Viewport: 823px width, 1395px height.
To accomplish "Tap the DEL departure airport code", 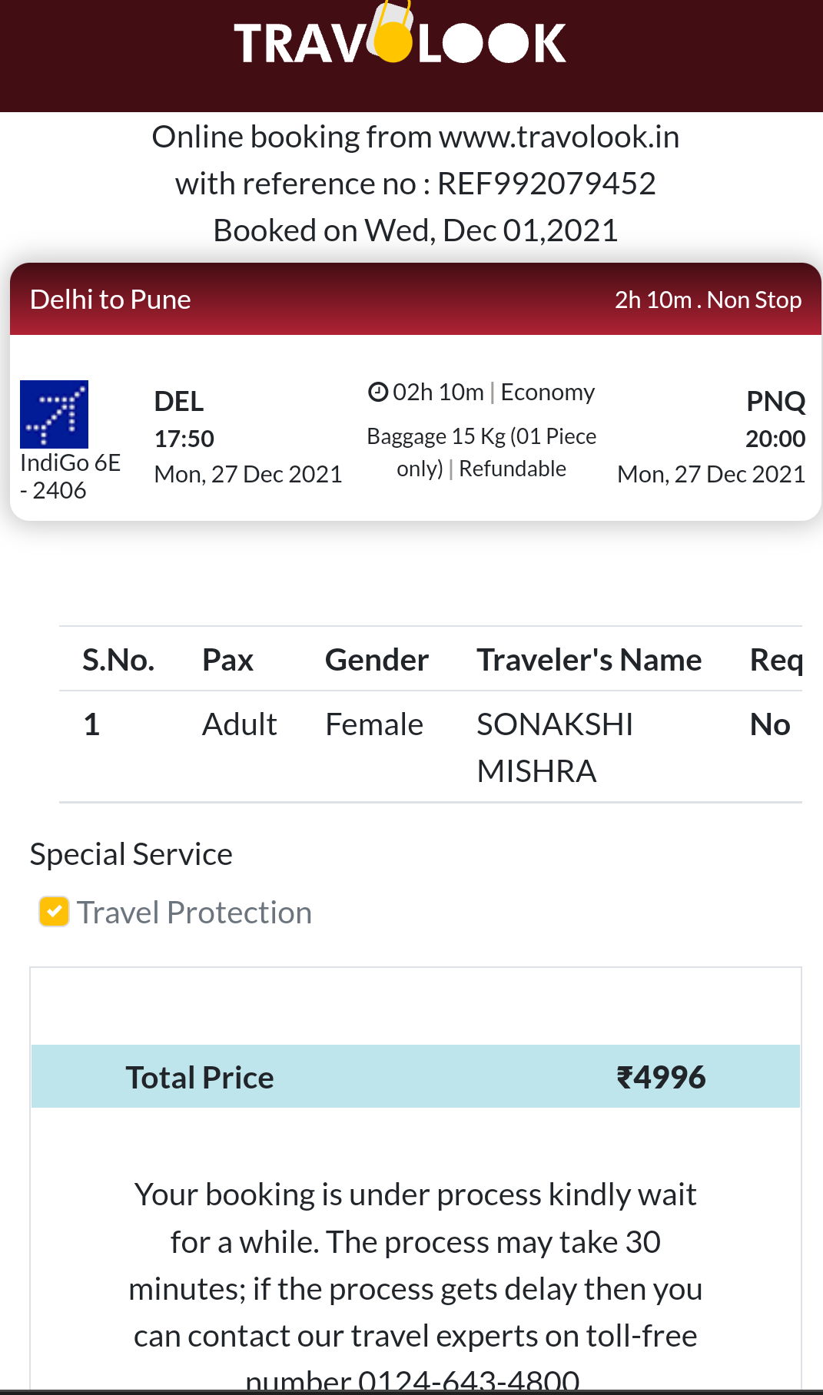I will point(179,401).
